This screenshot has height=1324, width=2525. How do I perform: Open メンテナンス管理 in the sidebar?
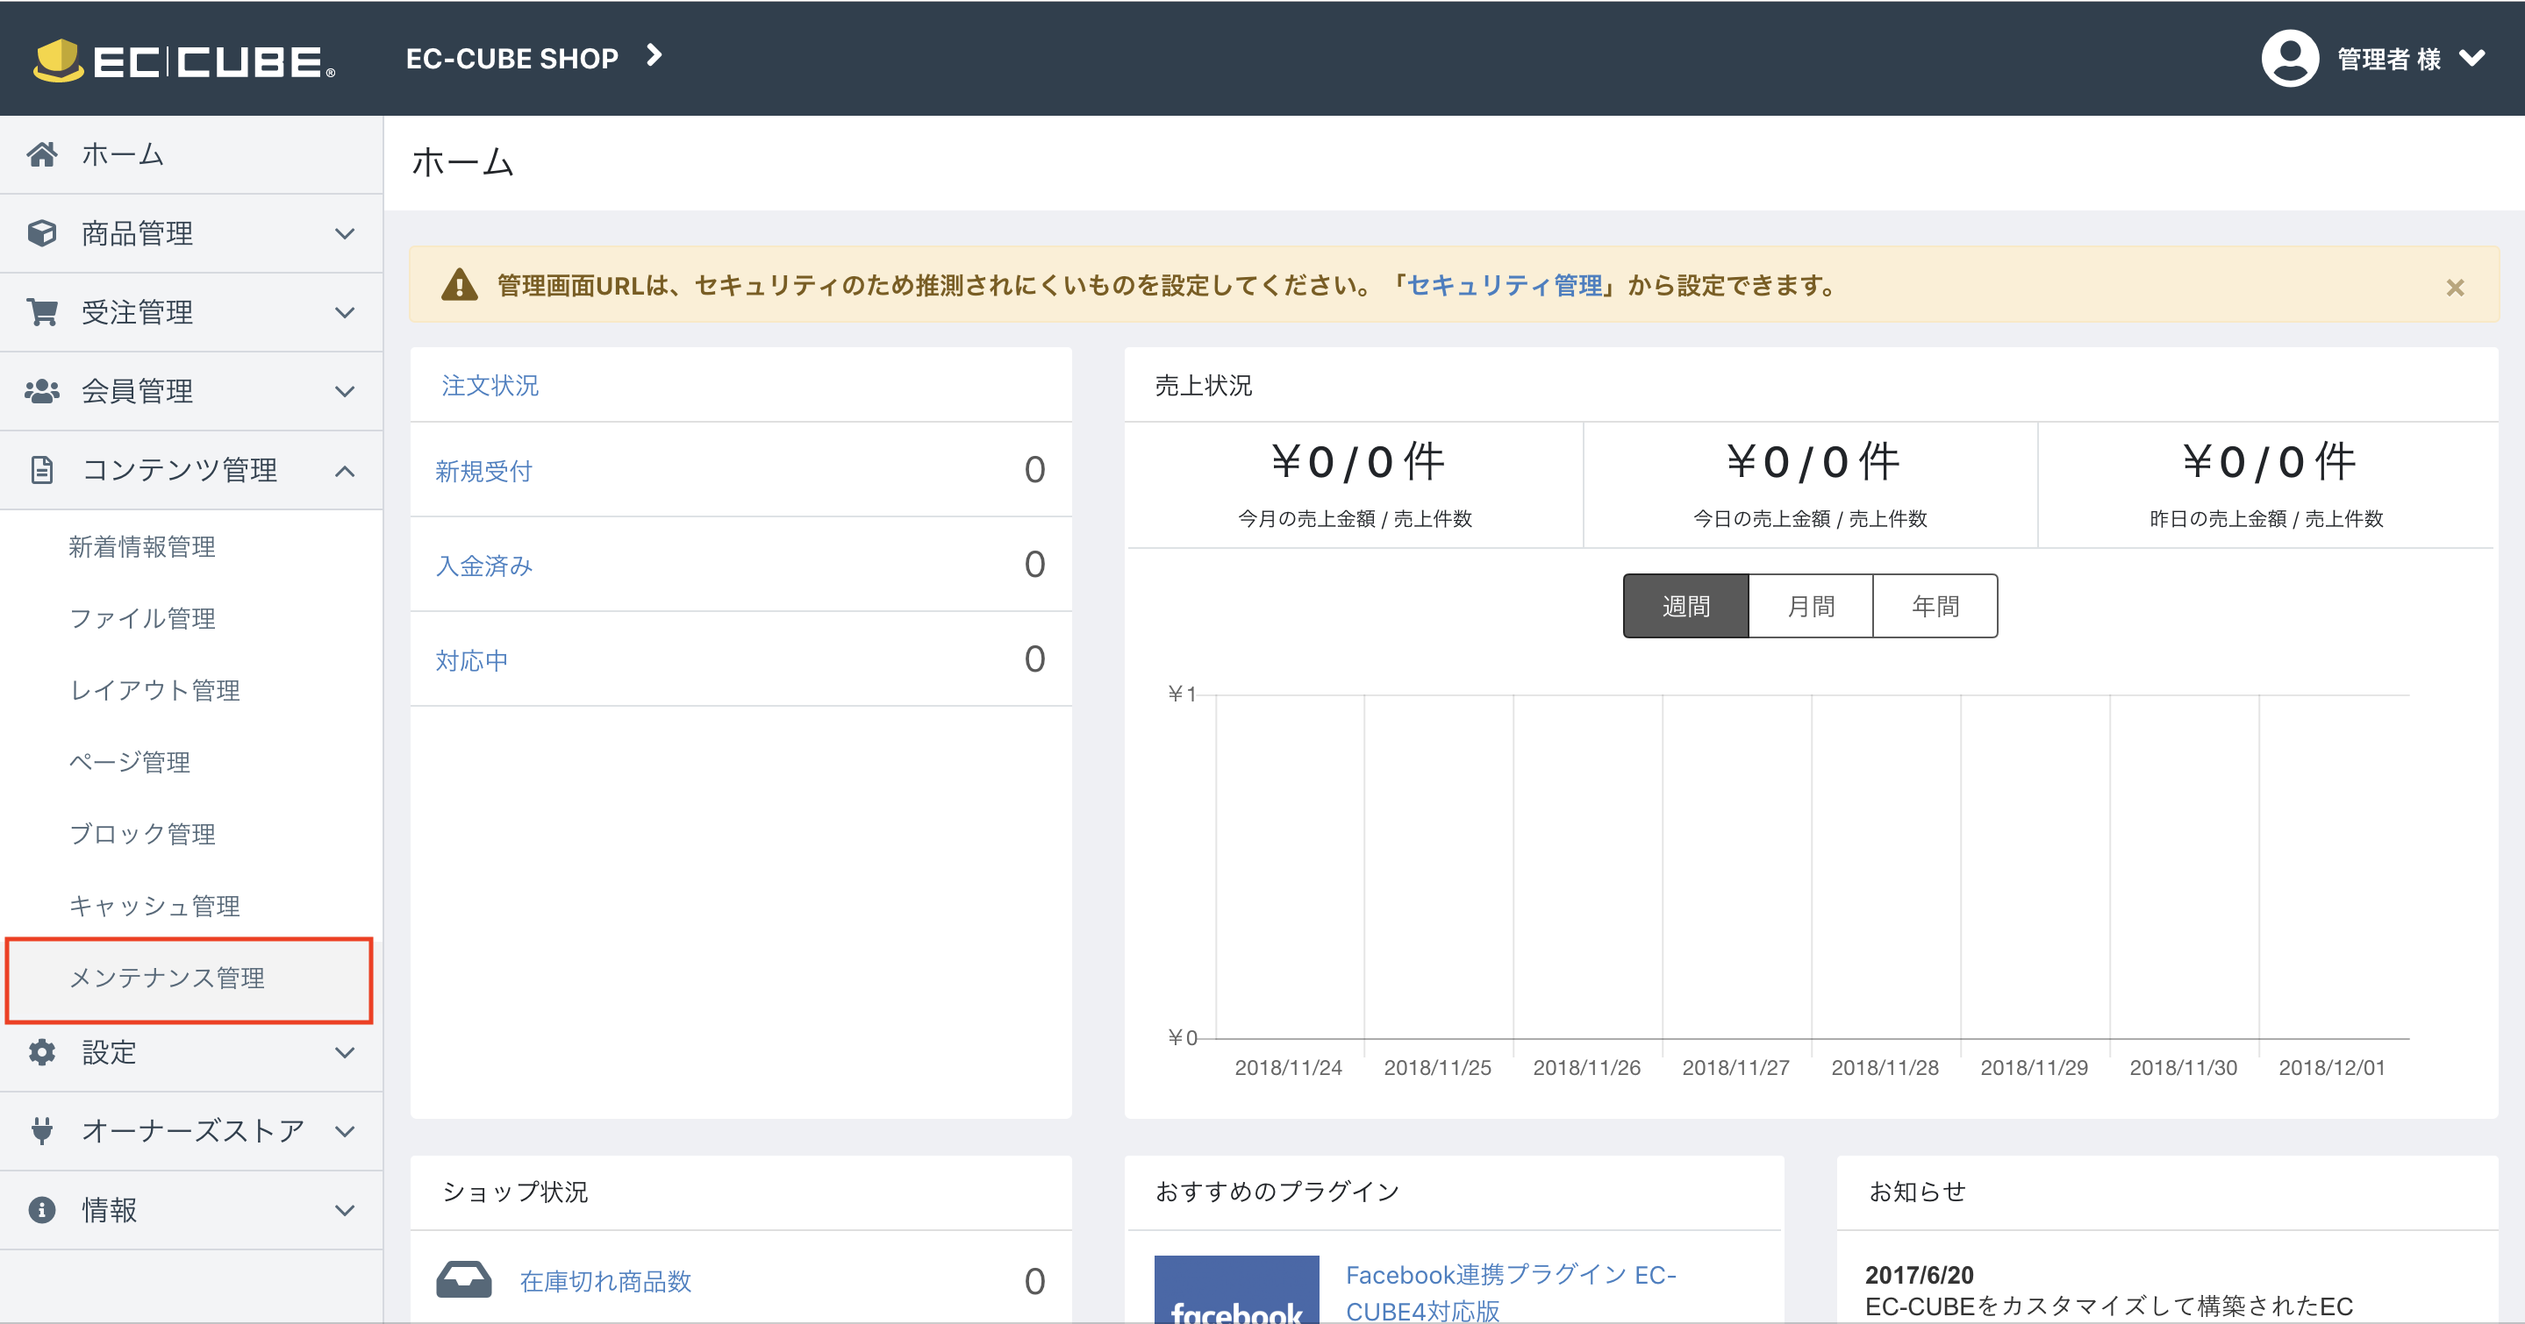168,979
